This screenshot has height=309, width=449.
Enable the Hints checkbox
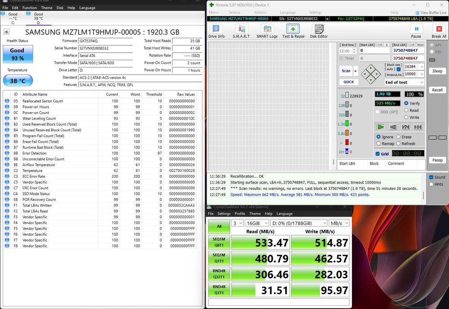point(431,184)
